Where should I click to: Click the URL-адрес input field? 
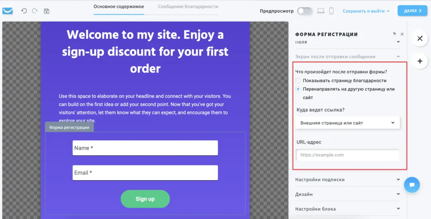pyautogui.click(x=347, y=155)
